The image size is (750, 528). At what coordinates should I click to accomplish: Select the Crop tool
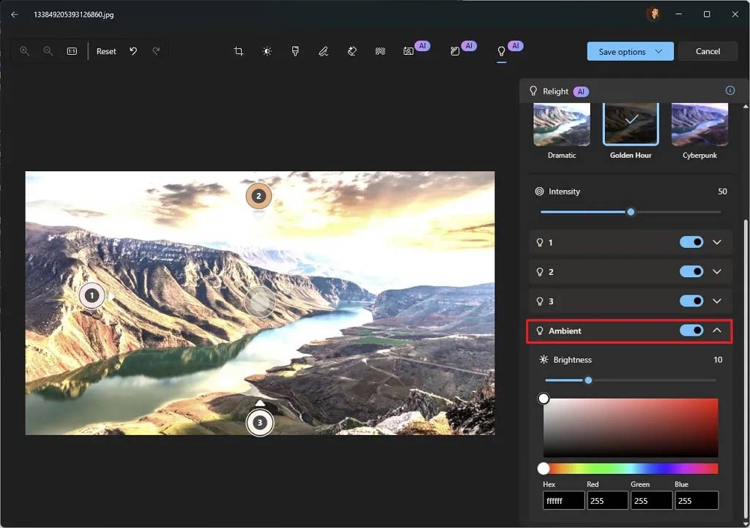238,51
